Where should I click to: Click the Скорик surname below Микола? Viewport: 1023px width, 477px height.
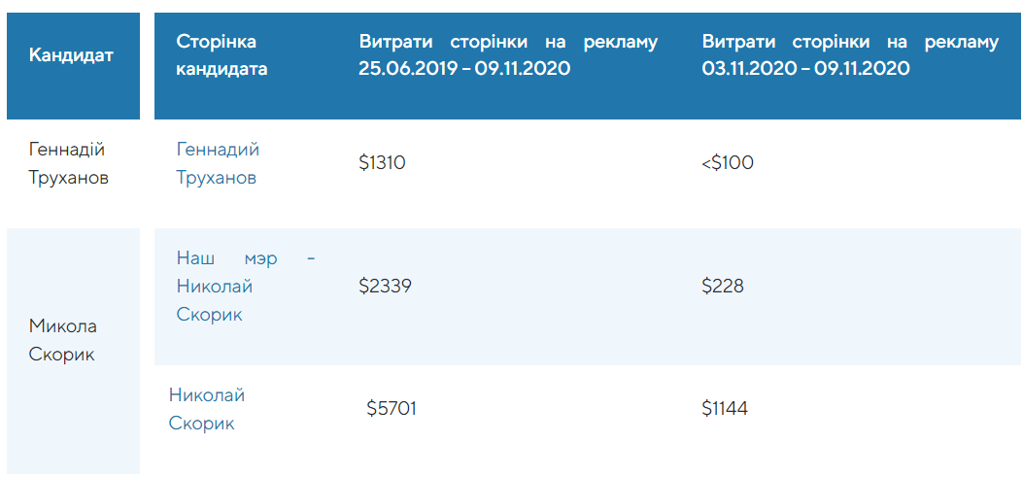[62, 355]
